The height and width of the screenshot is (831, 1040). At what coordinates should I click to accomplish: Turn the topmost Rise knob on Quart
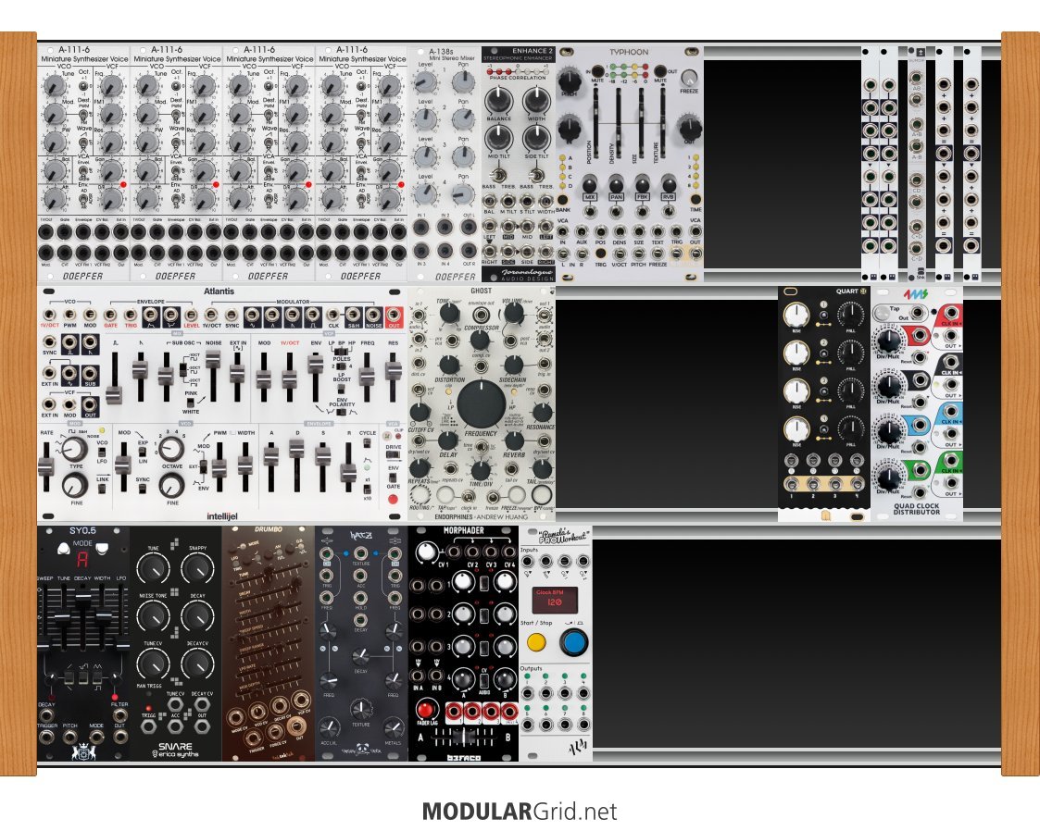(x=796, y=315)
